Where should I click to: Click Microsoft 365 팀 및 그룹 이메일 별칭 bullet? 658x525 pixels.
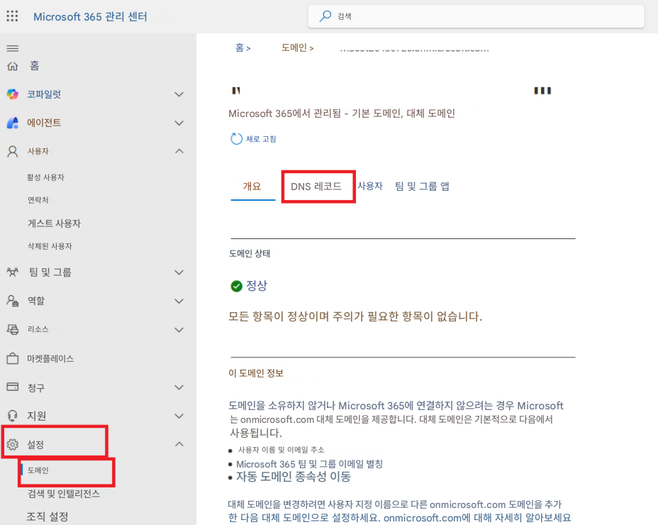[309, 464]
